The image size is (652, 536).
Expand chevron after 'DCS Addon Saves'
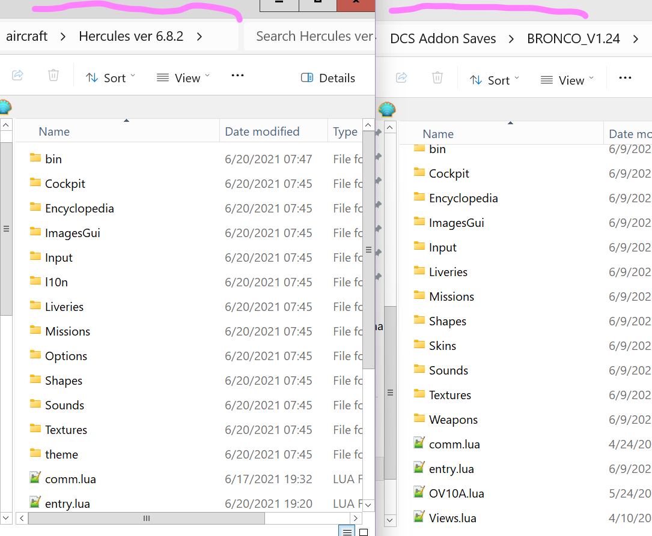[x=511, y=39]
